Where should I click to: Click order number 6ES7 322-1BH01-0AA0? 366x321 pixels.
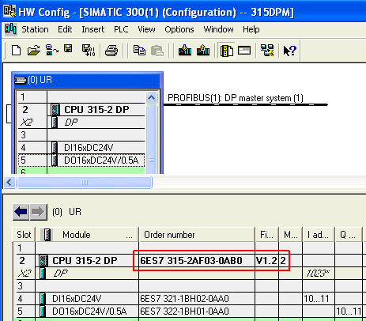click(184, 312)
